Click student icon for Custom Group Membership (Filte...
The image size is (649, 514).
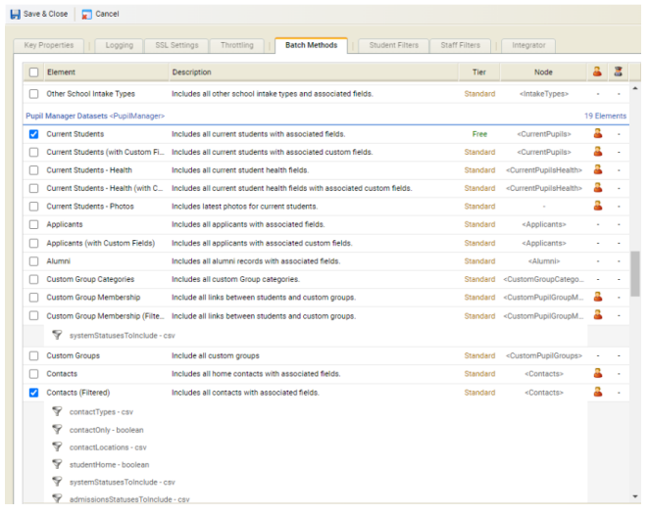pyautogui.click(x=598, y=315)
